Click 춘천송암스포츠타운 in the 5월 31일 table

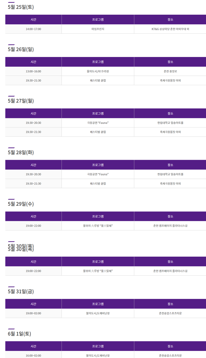coord(170,313)
